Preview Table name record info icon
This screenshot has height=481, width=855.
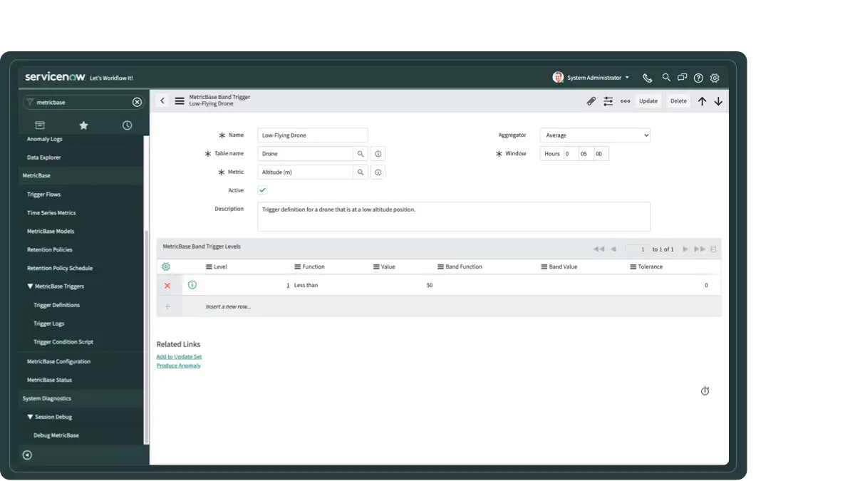pos(378,153)
